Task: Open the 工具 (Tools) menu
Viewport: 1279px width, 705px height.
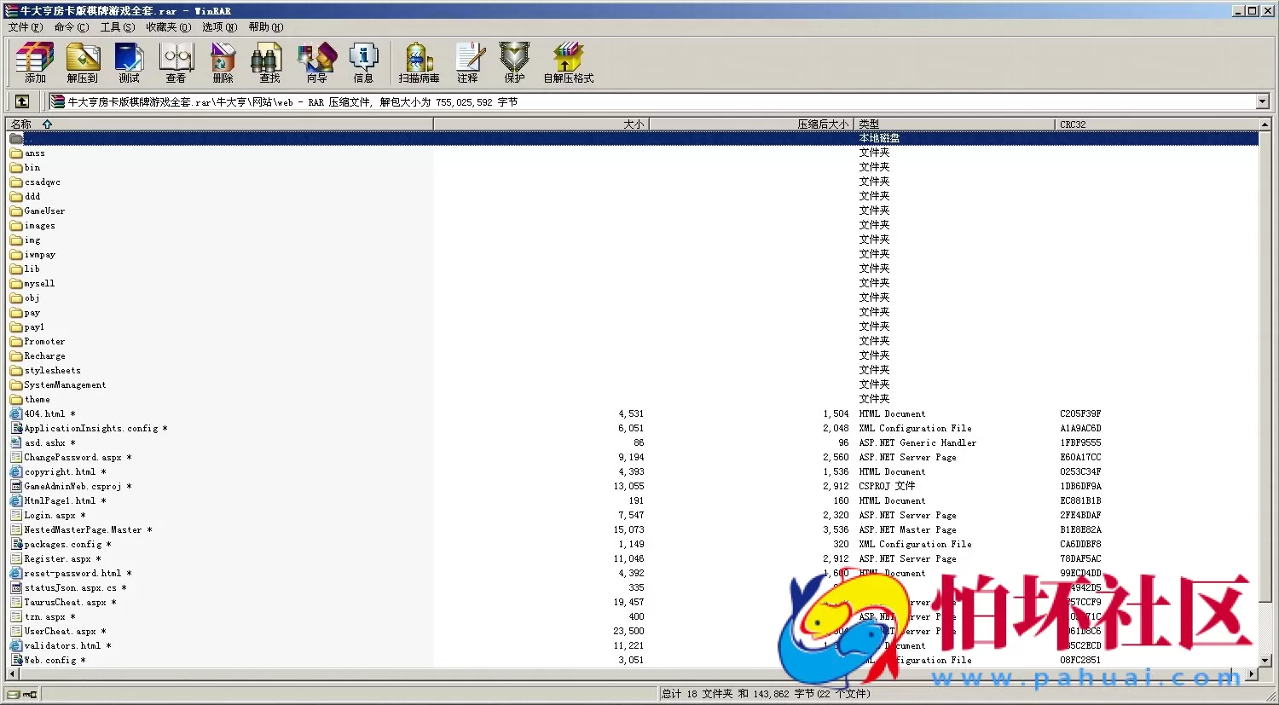Action: click(x=117, y=27)
